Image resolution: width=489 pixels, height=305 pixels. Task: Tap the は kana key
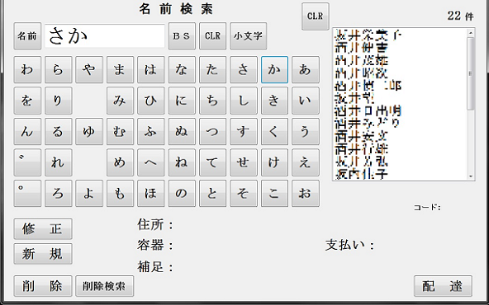(151, 70)
